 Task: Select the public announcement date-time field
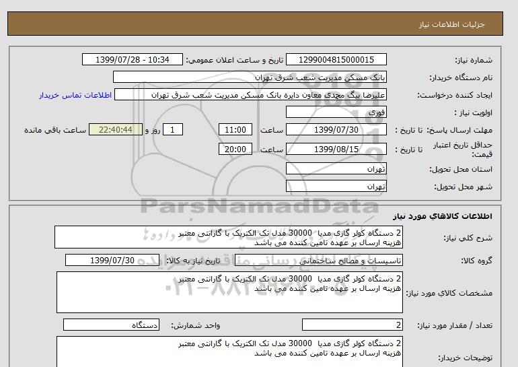coord(131,60)
